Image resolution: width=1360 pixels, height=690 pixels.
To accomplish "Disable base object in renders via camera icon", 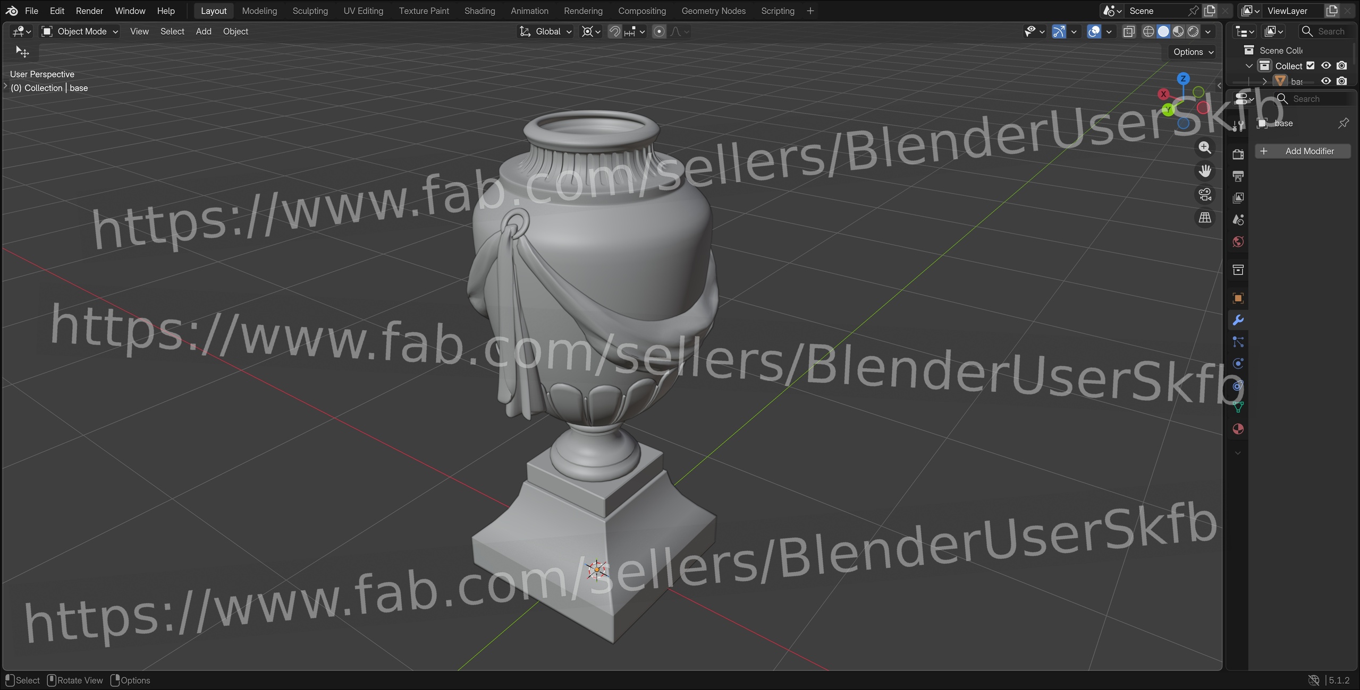I will point(1341,81).
